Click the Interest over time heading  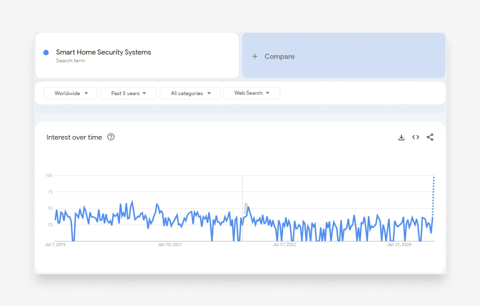(x=74, y=137)
